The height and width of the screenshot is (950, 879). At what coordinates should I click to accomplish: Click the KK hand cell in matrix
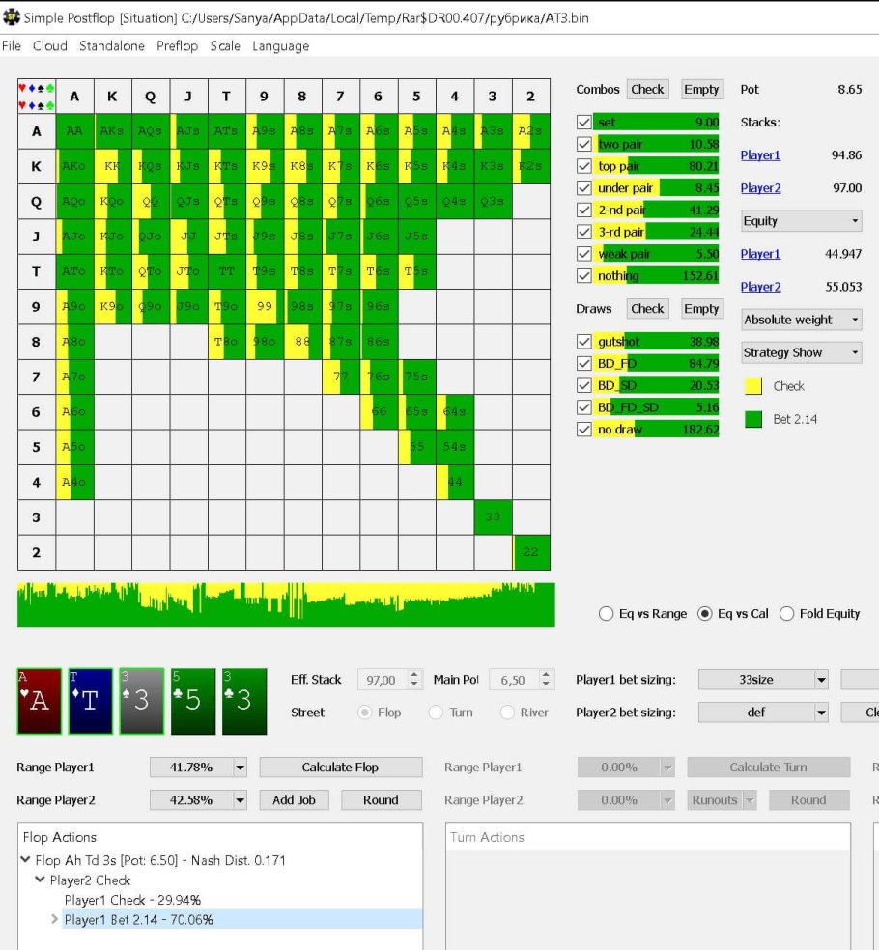tap(113, 166)
